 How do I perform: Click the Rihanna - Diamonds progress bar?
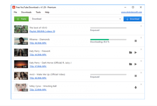point(108,40)
